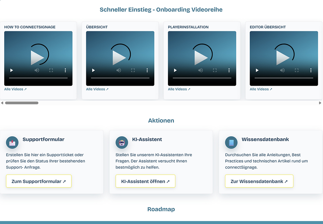Click the Supportformular inbox icon
The image size is (323, 224).
coord(12,143)
